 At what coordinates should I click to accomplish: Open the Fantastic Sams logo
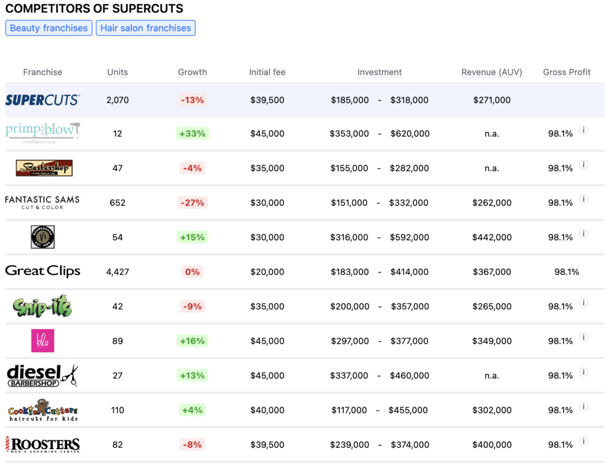pos(43,202)
